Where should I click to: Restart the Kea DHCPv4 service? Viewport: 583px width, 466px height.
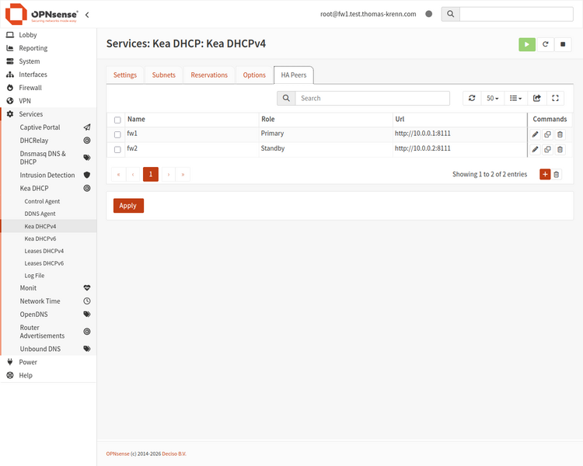tap(545, 44)
